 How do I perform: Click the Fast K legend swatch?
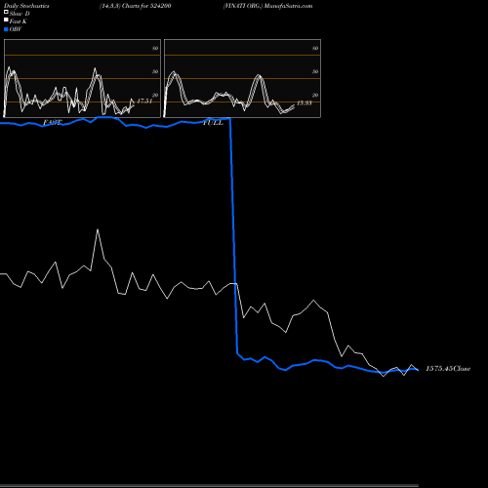coord(6,20)
